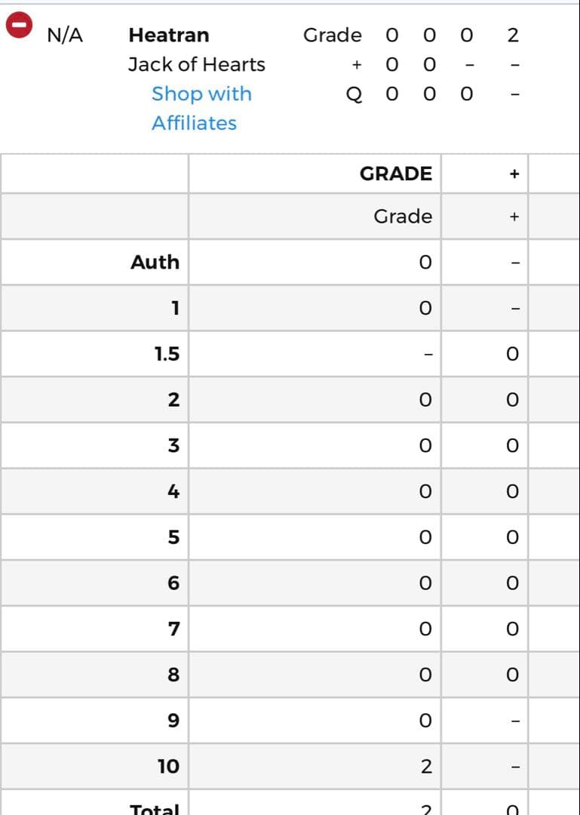The height and width of the screenshot is (815, 580).
Task: Click the grade 7 row label
Action: (x=173, y=629)
